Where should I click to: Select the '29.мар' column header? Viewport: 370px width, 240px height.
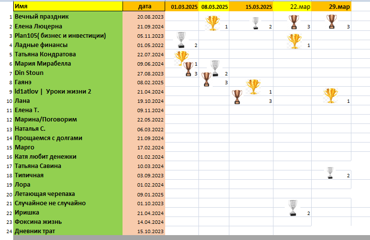[x=331, y=6]
